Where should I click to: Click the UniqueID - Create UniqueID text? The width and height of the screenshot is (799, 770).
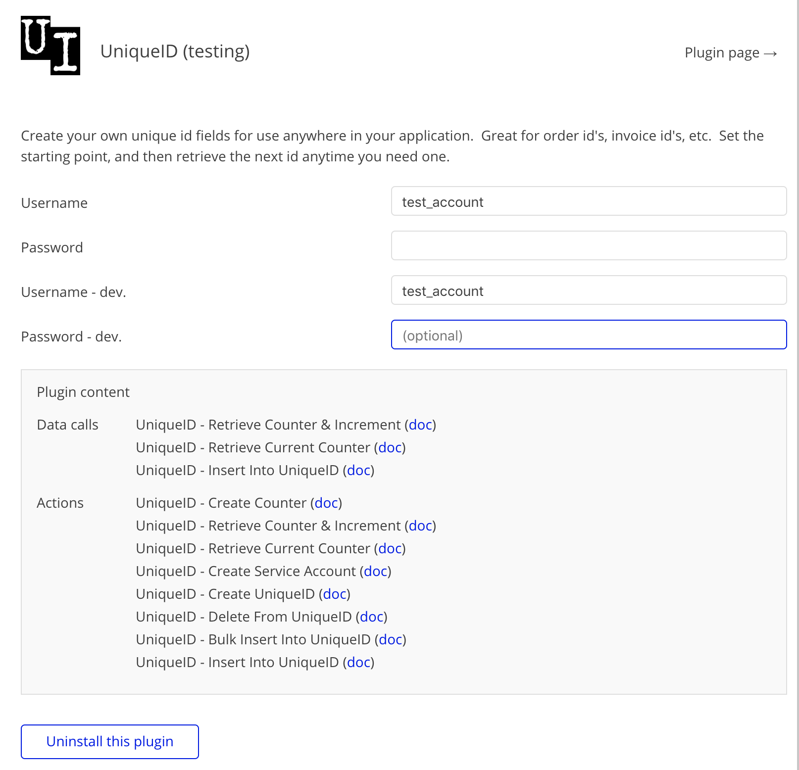tap(225, 594)
